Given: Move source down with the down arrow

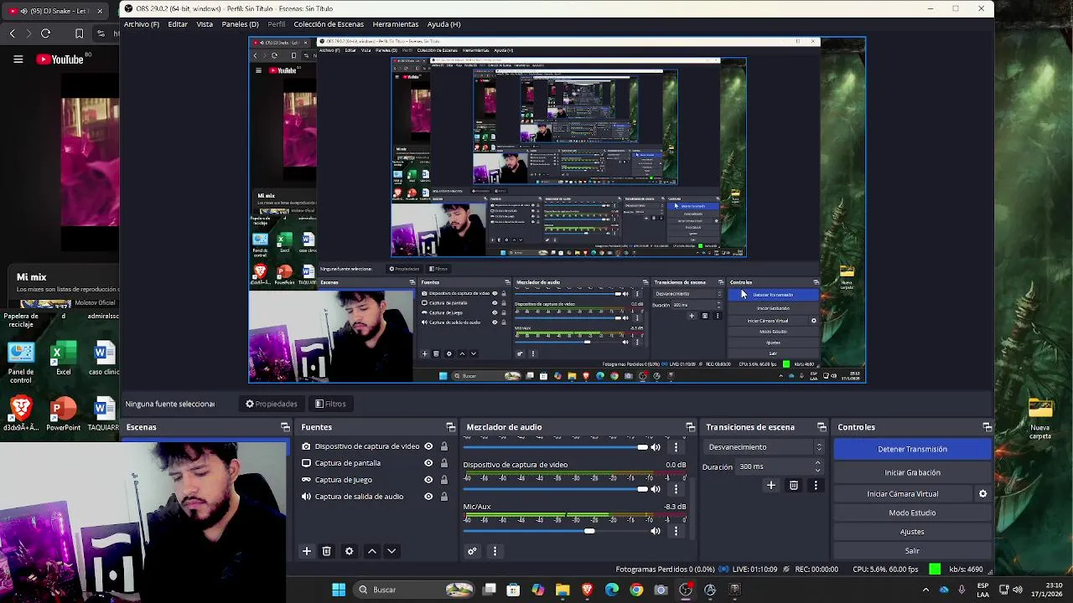Looking at the screenshot, I should (x=391, y=551).
